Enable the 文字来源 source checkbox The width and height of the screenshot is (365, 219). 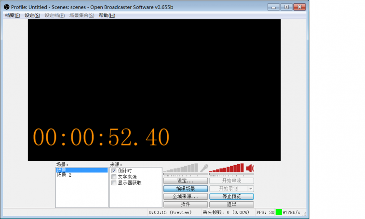click(x=114, y=177)
